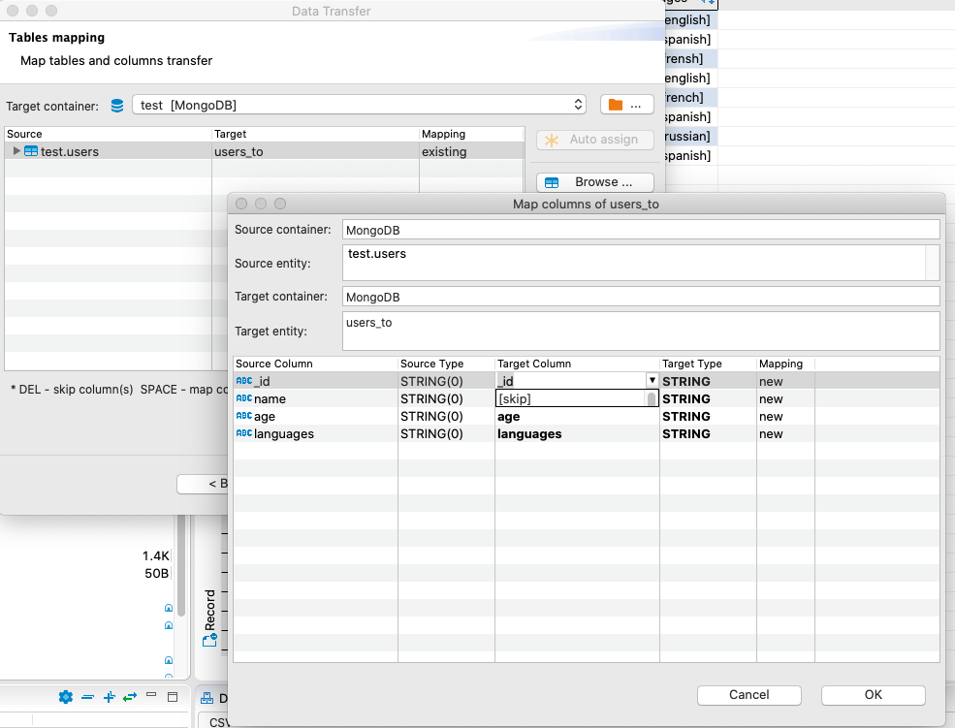Open the _id target column dropdown arrow
This screenshot has width=955, height=728.
(652, 380)
